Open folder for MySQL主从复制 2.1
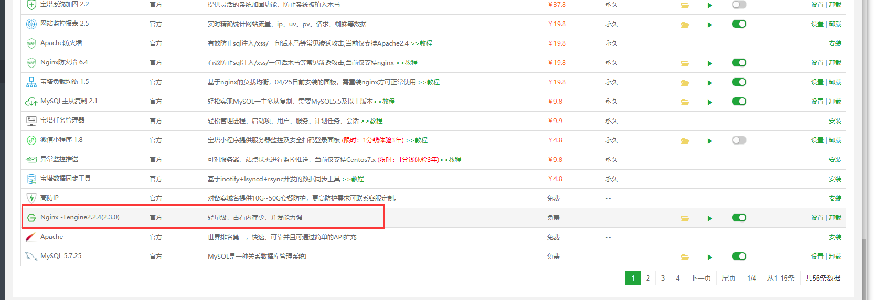The height and width of the screenshot is (300, 875). click(x=685, y=102)
